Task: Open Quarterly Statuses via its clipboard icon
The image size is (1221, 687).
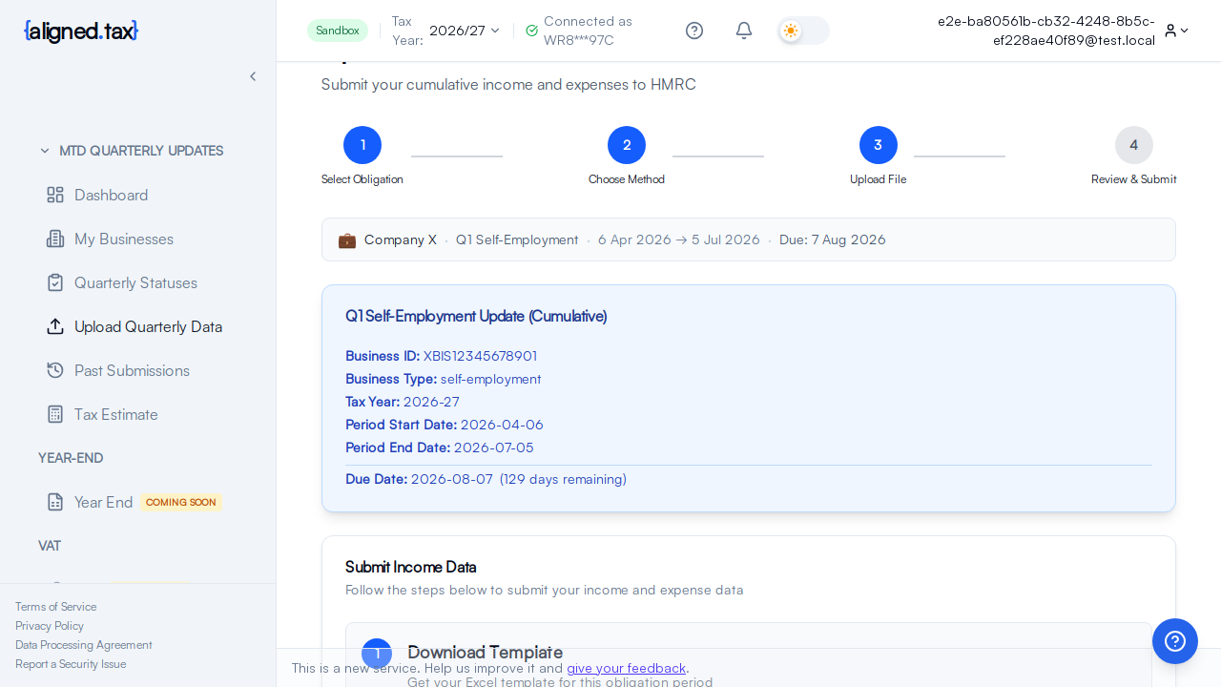Action: (x=55, y=282)
